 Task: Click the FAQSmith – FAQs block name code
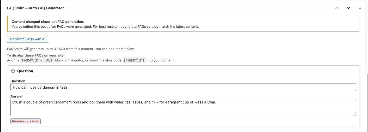pyautogui.click(x=37, y=60)
